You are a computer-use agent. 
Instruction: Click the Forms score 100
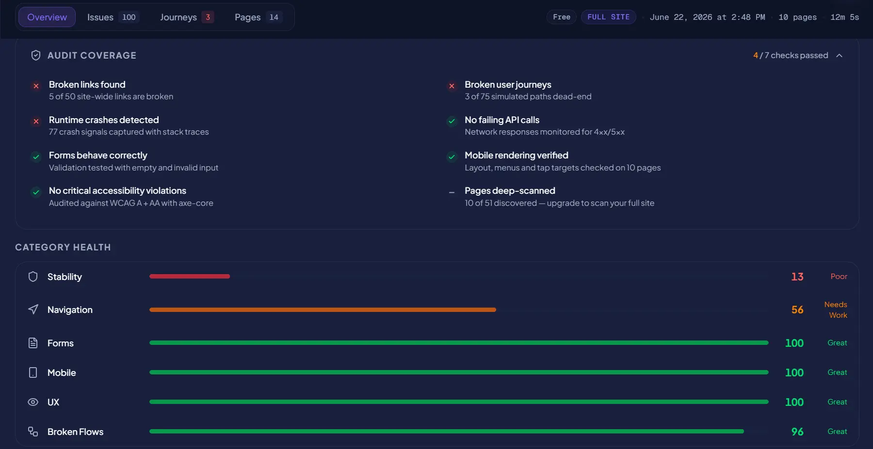[x=794, y=343]
